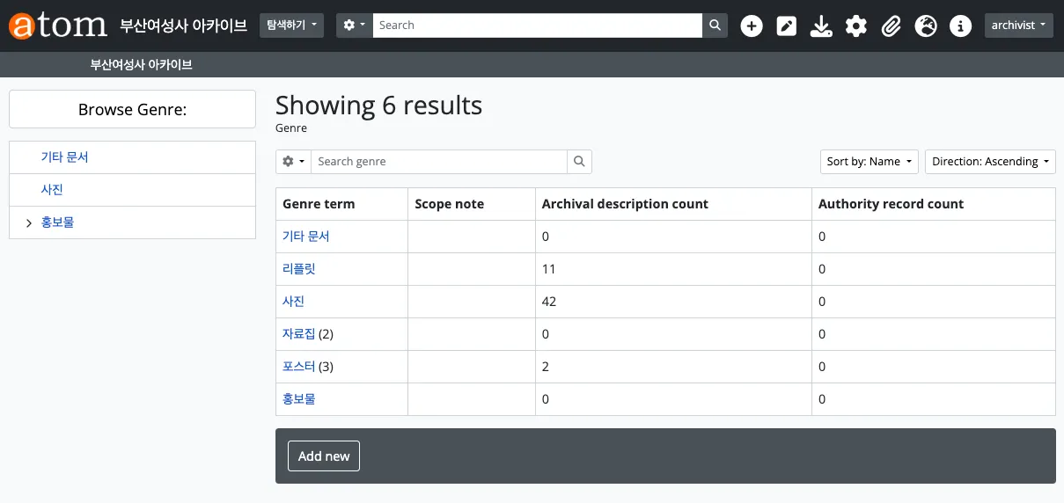The height and width of the screenshot is (503, 1064).
Task: Open the Import download icon menu
Action: click(x=821, y=26)
